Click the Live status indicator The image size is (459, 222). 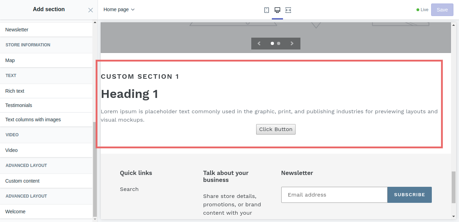tap(422, 10)
